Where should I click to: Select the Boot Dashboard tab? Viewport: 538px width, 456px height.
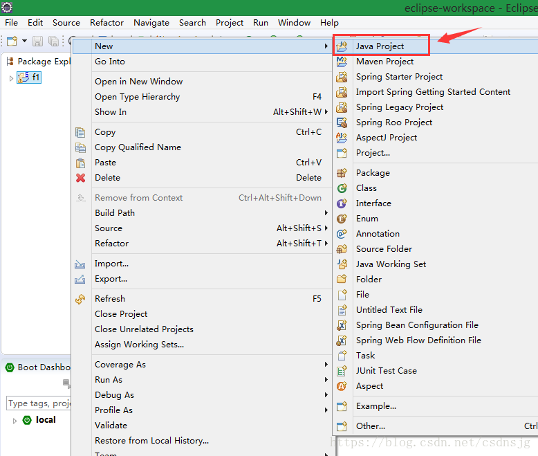[38, 367]
